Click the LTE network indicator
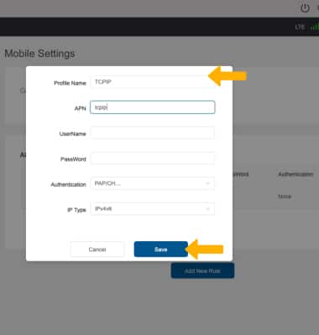Screen dimensions: 319x335 click(x=300, y=27)
